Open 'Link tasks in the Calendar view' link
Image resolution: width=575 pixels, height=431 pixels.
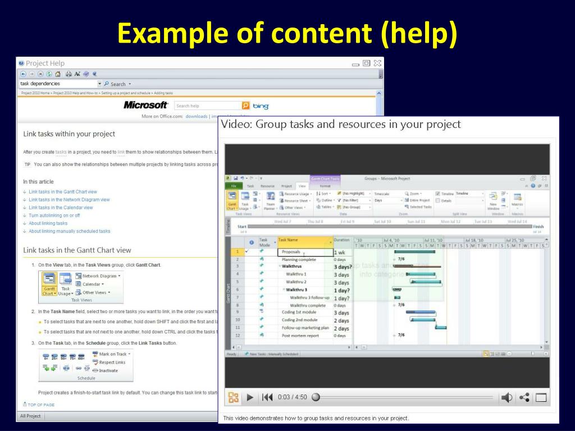(x=61, y=208)
